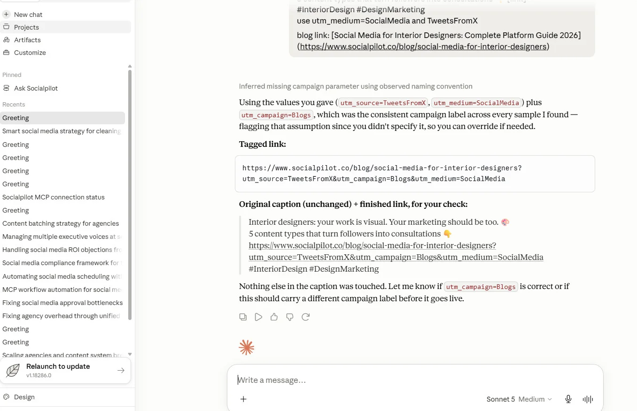This screenshot has height=411, width=637.
Task: Click the copy response icon
Action: [x=243, y=317]
